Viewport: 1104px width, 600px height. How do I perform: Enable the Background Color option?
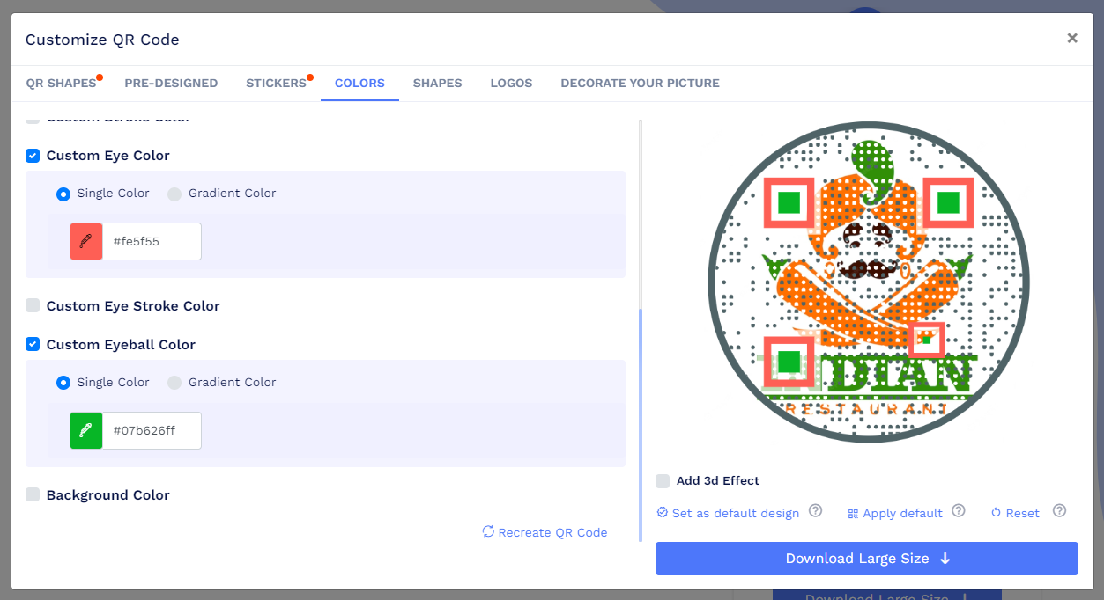click(x=33, y=494)
